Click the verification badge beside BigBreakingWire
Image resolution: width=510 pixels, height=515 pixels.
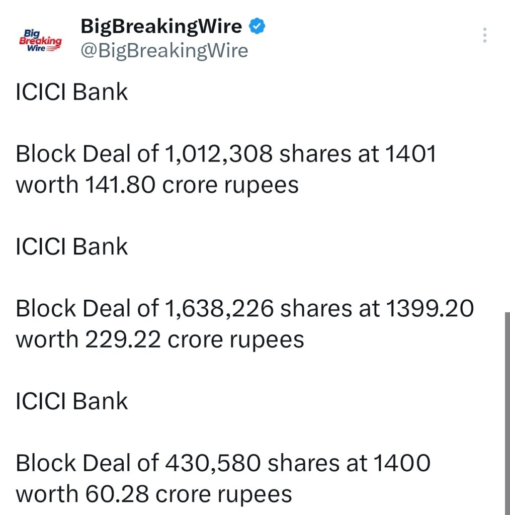(x=257, y=26)
